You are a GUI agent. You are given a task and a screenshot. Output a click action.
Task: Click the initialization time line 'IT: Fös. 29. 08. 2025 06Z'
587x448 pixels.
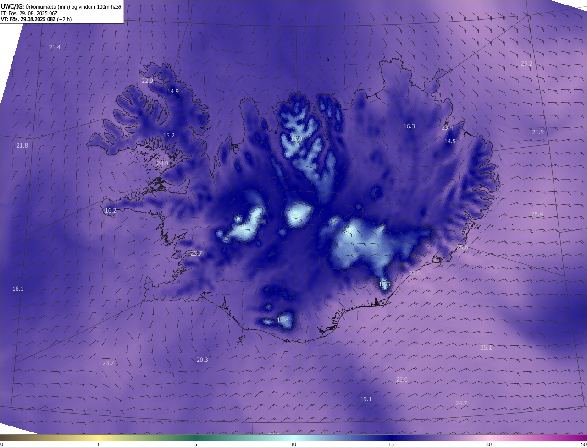(28, 13)
